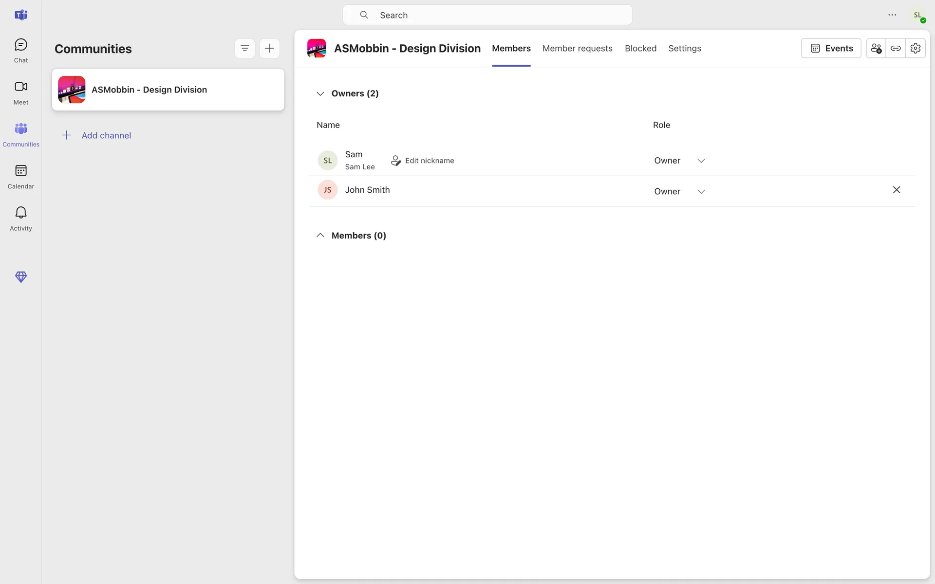Click into the Search field
935x584 pixels.
coord(487,15)
